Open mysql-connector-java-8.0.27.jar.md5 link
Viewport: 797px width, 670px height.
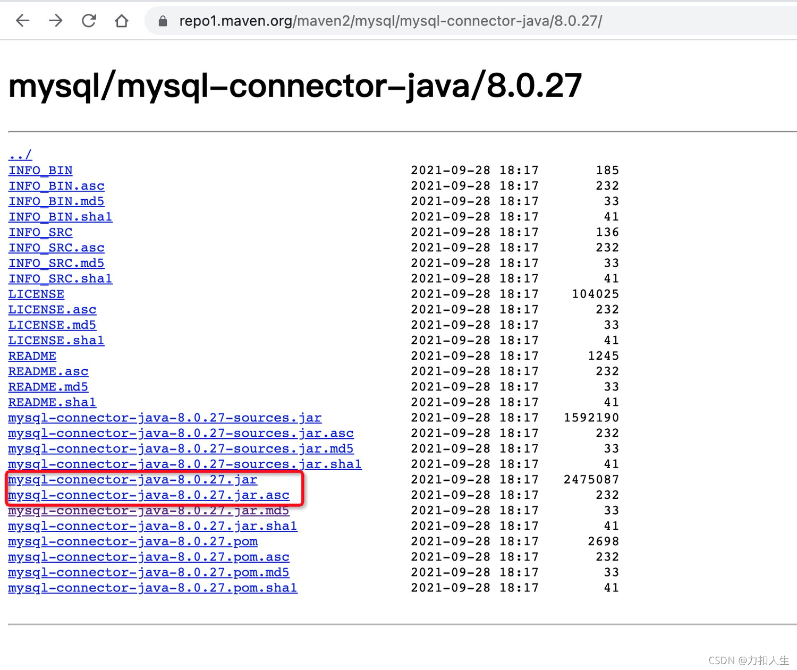pos(149,510)
